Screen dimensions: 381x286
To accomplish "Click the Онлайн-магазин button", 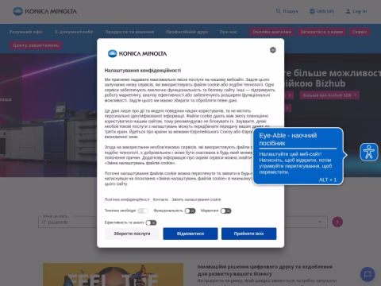I will pos(271,32).
